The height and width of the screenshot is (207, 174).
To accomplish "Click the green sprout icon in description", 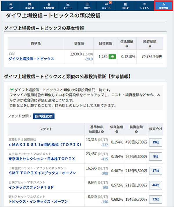I will click(x=12, y=90).
